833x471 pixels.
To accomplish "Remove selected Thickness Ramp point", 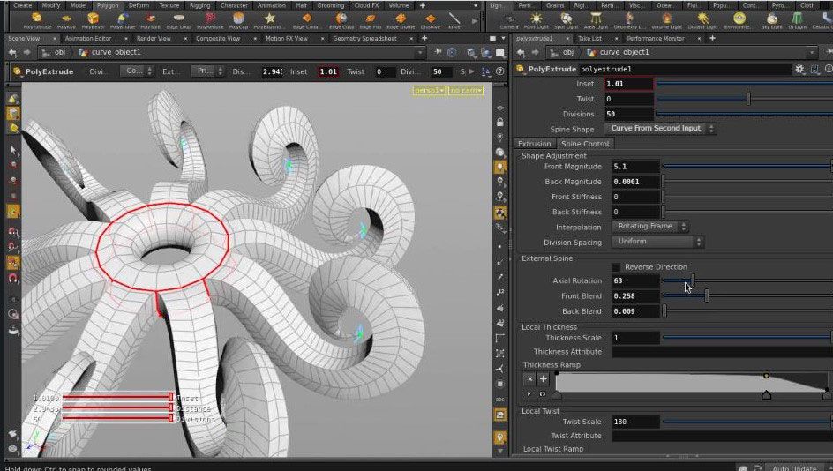I will tap(529, 378).
